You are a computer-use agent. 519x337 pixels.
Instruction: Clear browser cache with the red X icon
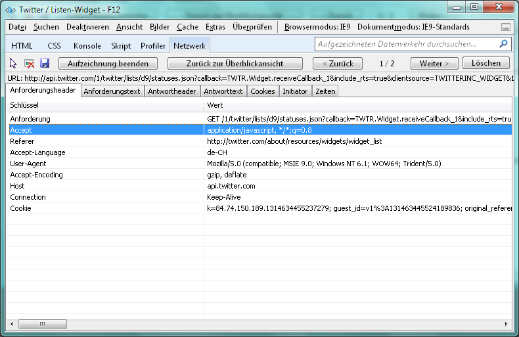point(29,63)
